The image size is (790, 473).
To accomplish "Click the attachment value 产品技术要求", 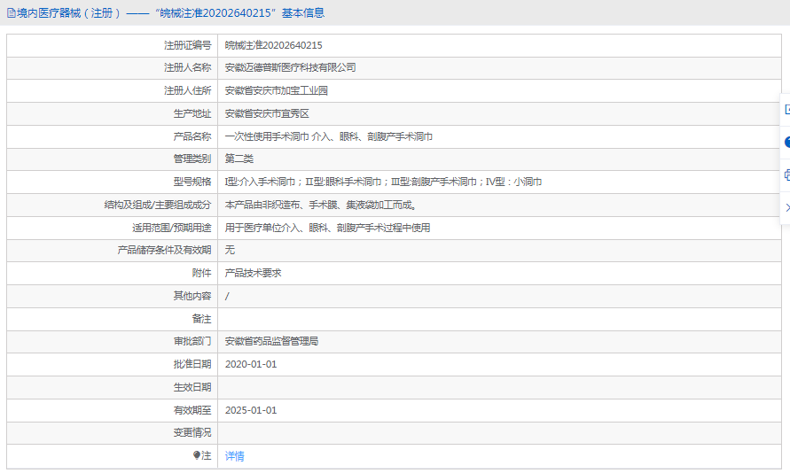I will click(253, 273).
